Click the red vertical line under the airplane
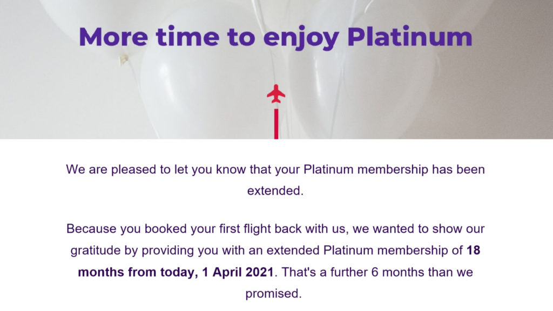The height and width of the screenshot is (311, 553). coord(276,124)
